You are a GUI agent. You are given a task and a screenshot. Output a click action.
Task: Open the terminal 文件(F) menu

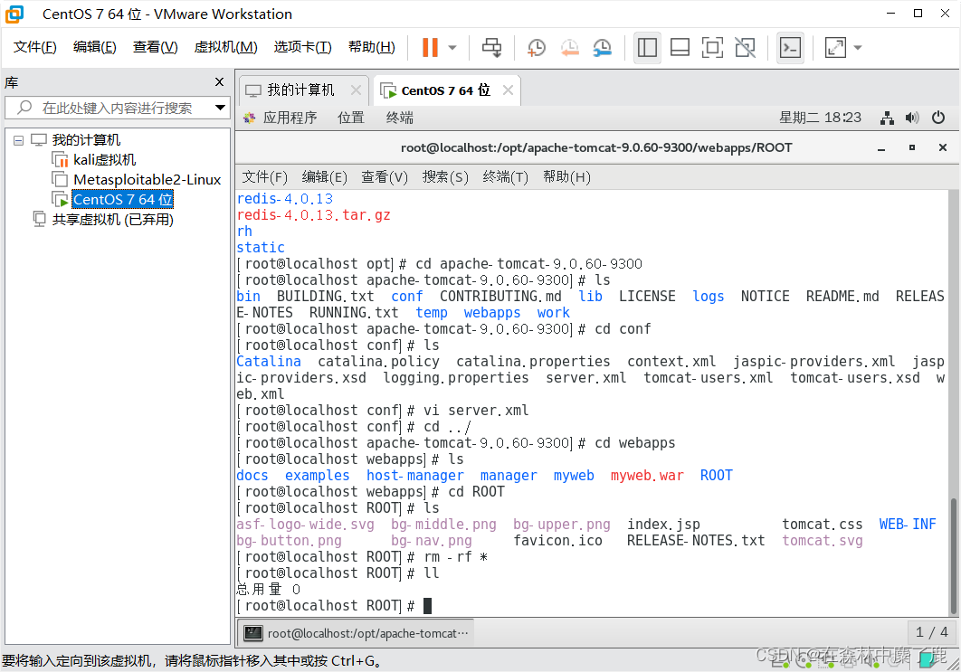tap(264, 177)
